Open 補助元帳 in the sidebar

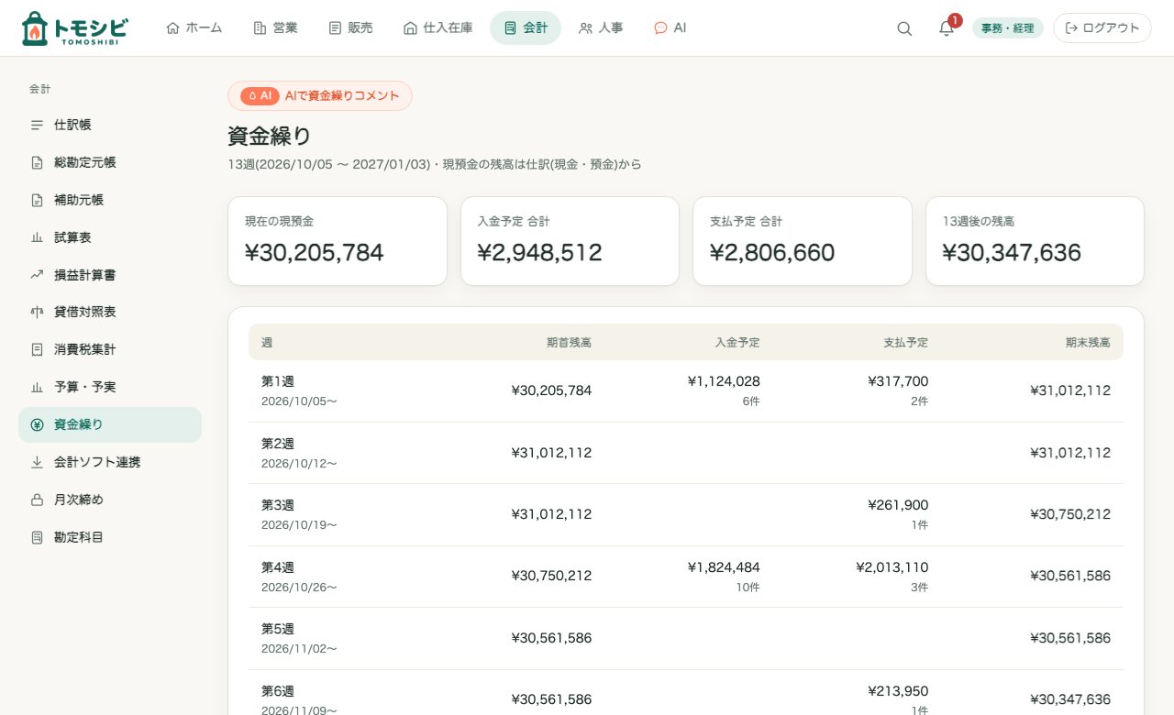coord(110,200)
